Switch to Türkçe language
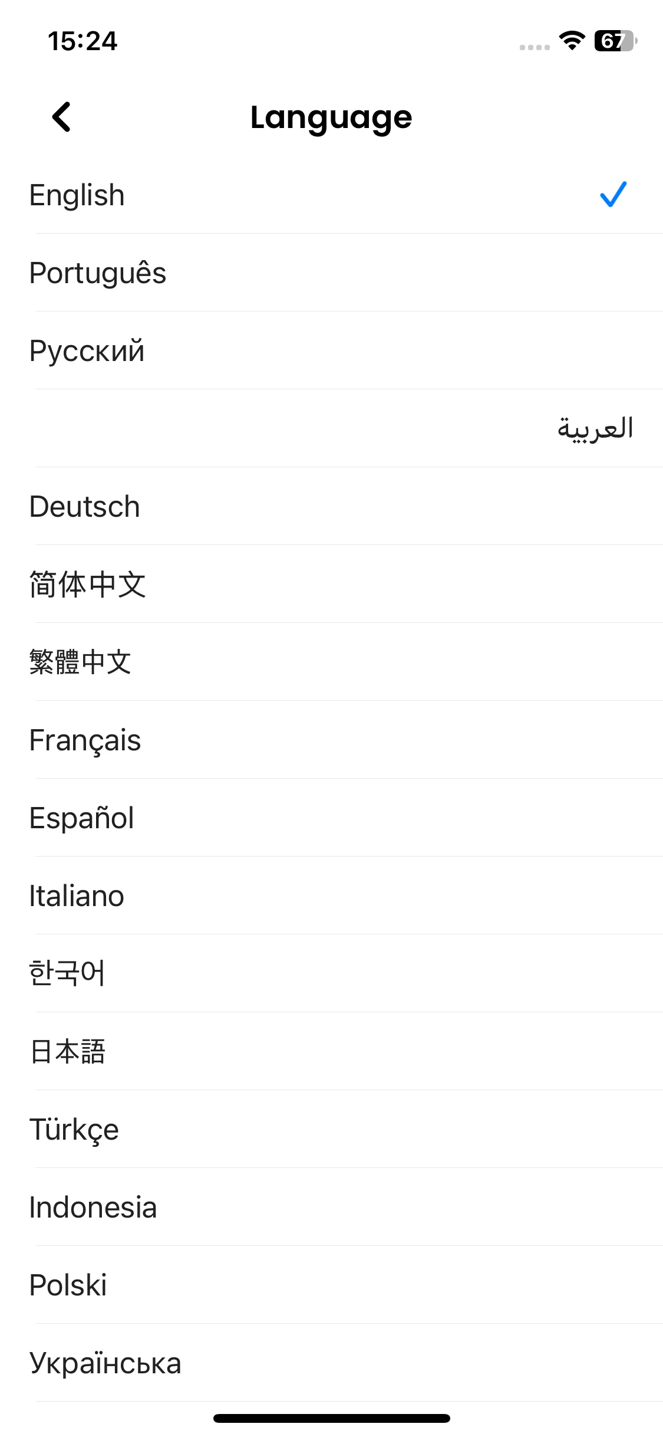The image size is (663, 1437). click(x=331, y=1129)
